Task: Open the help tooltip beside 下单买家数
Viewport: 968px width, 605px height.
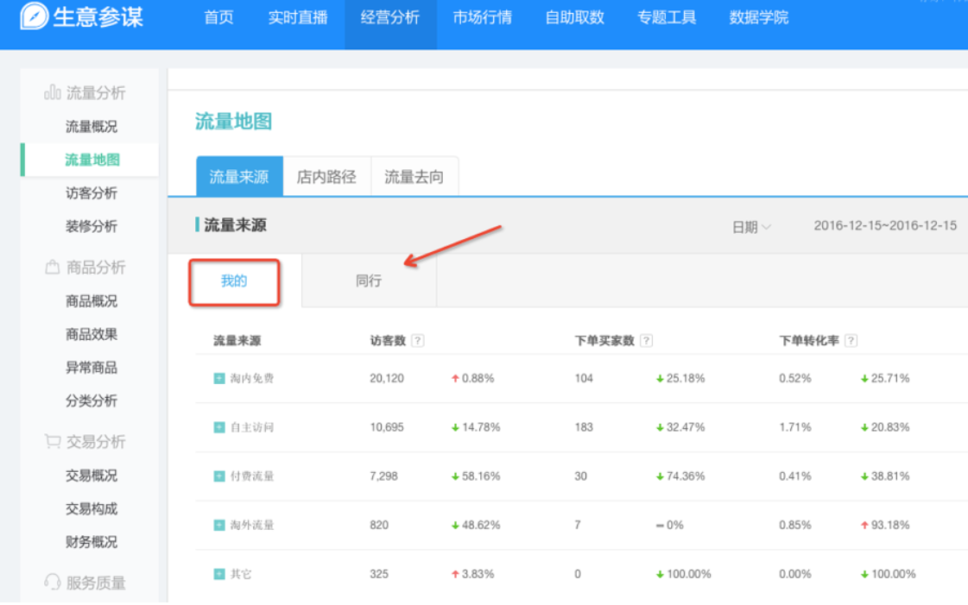Action: (x=646, y=340)
